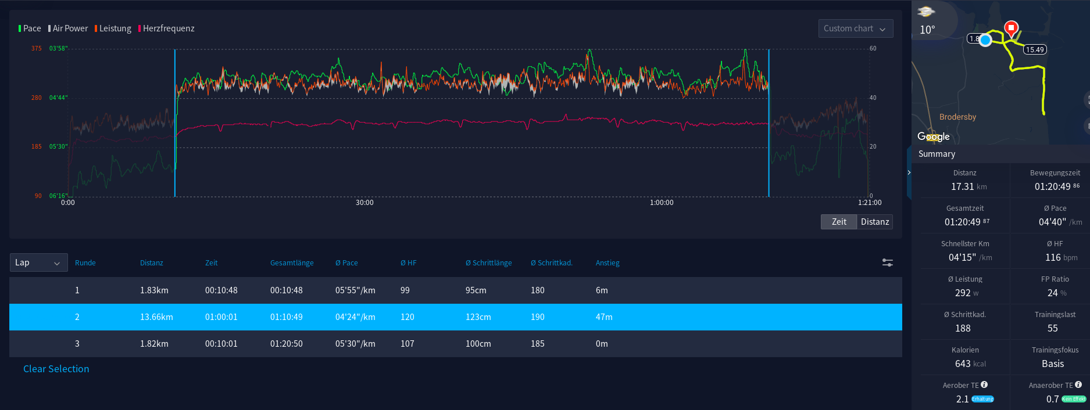Image resolution: width=1090 pixels, height=410 pixels.
Task: Open the Lap selection dropdown
Action: pos(38,262)
